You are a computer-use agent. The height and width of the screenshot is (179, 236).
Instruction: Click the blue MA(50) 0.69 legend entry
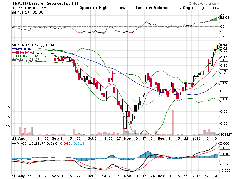tap(23, 49)
